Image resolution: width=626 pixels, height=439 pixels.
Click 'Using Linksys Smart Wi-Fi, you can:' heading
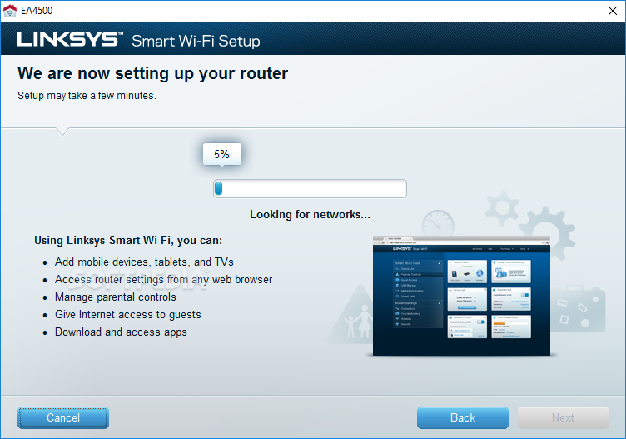point(128,241)
